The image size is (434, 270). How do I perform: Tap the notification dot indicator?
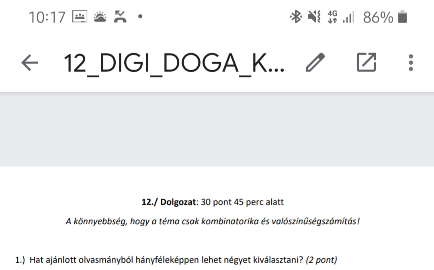(x=140, y=16)
